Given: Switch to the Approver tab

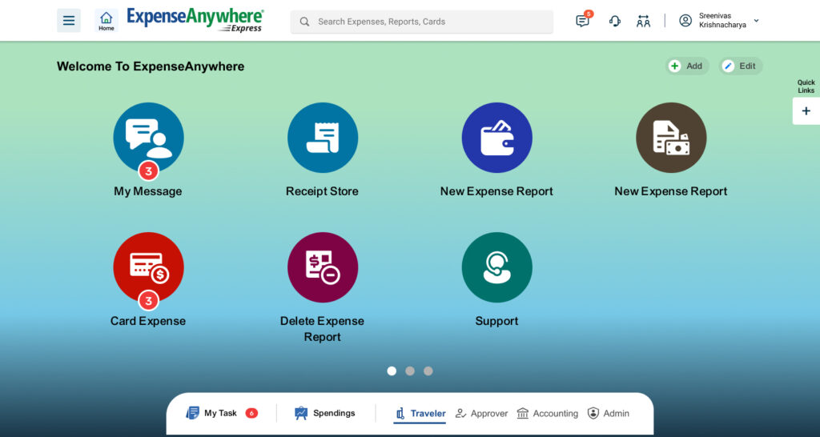Looking at the screenshot, I should click(481, 414).
